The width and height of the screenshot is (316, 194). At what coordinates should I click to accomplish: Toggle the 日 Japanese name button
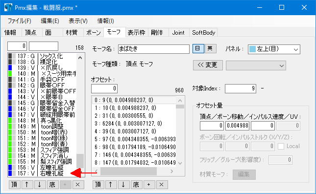tap(198, 49)
